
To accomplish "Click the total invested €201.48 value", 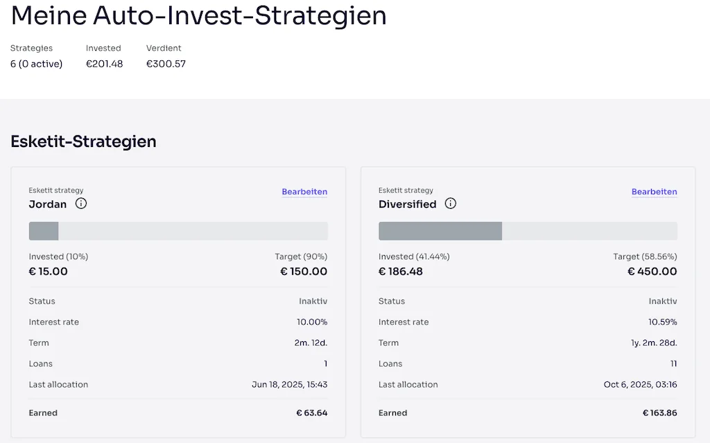I will click(x=104, y=64).
